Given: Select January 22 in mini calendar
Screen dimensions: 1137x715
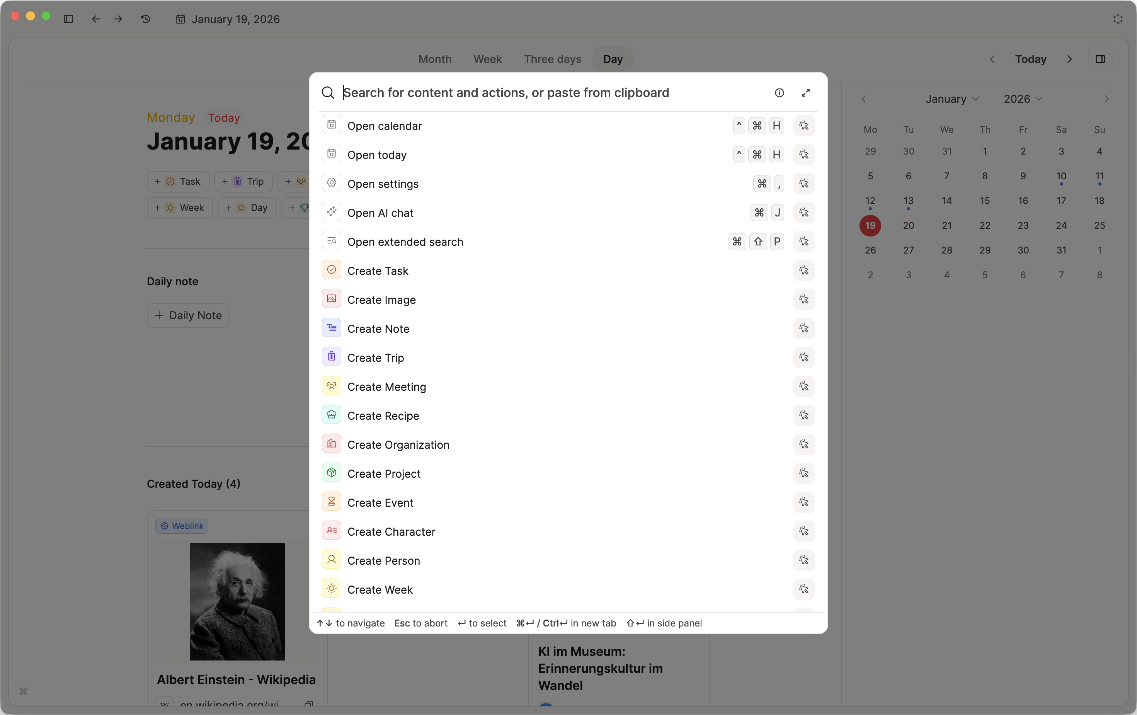Looking at the screenshot, I should (984, 225).
